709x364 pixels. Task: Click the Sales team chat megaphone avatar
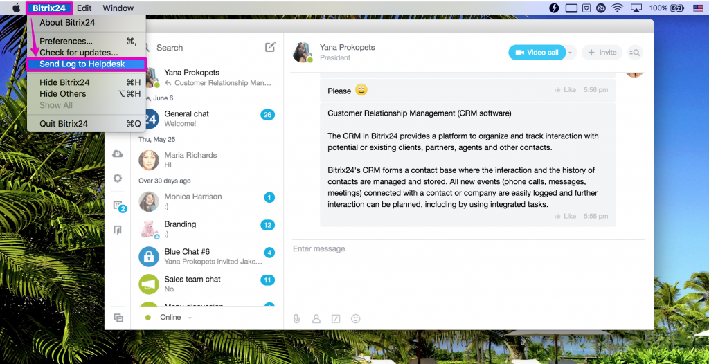[149, 284]
